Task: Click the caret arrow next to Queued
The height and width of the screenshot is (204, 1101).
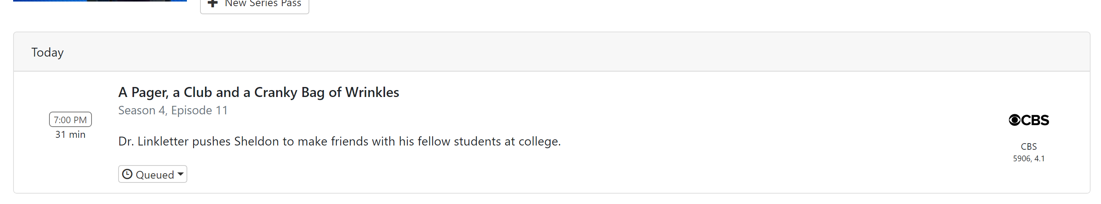Action: tap(181, 174)
